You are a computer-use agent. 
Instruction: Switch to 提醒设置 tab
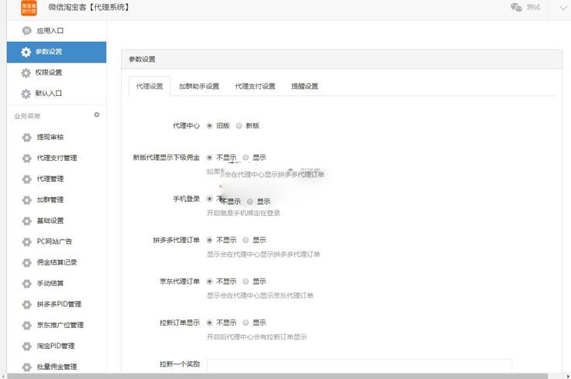(304, 86)
